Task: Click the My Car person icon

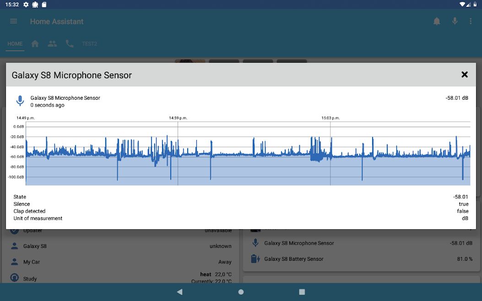Action: 15,262
